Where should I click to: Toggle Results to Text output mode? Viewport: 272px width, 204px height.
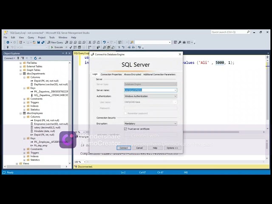[104, 47]
